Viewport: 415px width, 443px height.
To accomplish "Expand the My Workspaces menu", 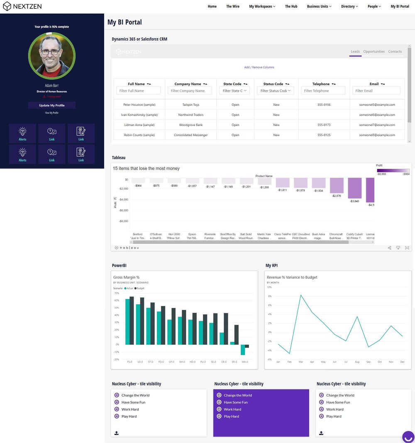I will coord(262,6).
